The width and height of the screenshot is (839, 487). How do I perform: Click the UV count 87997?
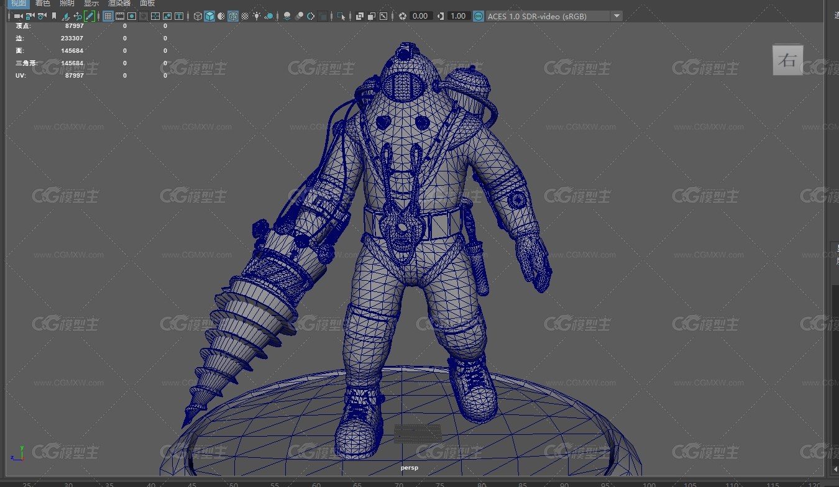[x=74, y=76]
